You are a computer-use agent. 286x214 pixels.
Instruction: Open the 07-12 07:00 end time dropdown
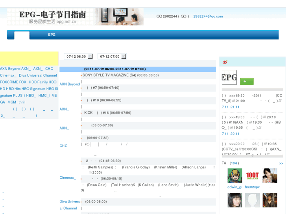click(x=112, y=57)
